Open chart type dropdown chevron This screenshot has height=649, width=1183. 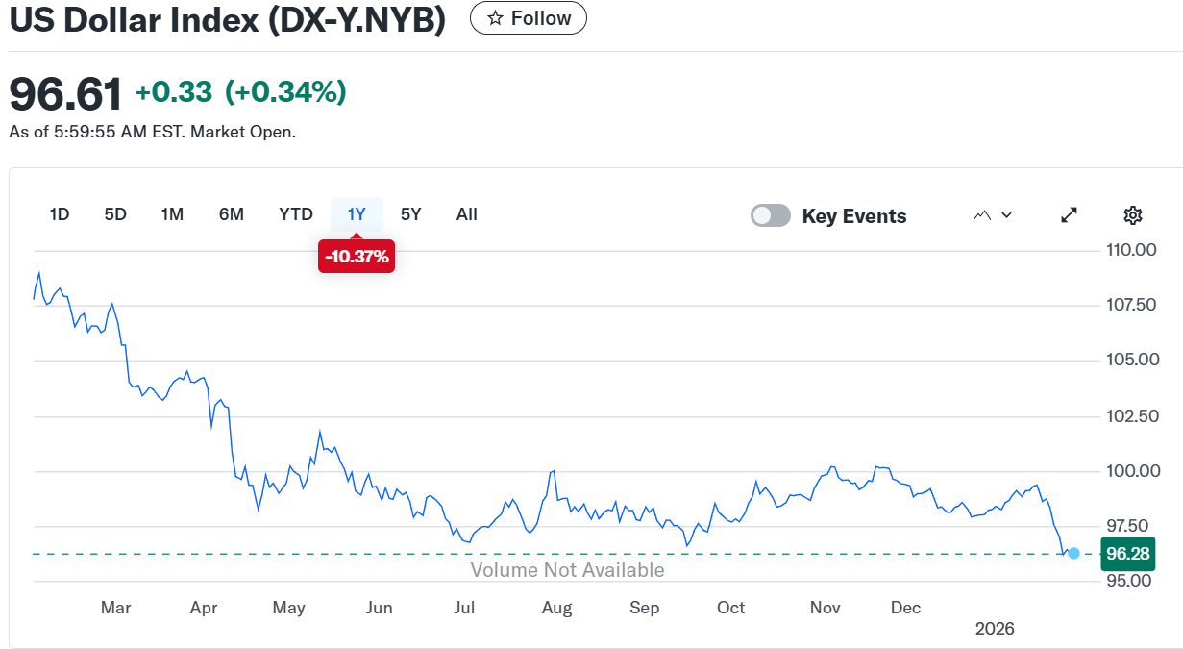pyautogui.click(x=1006, y=215)
